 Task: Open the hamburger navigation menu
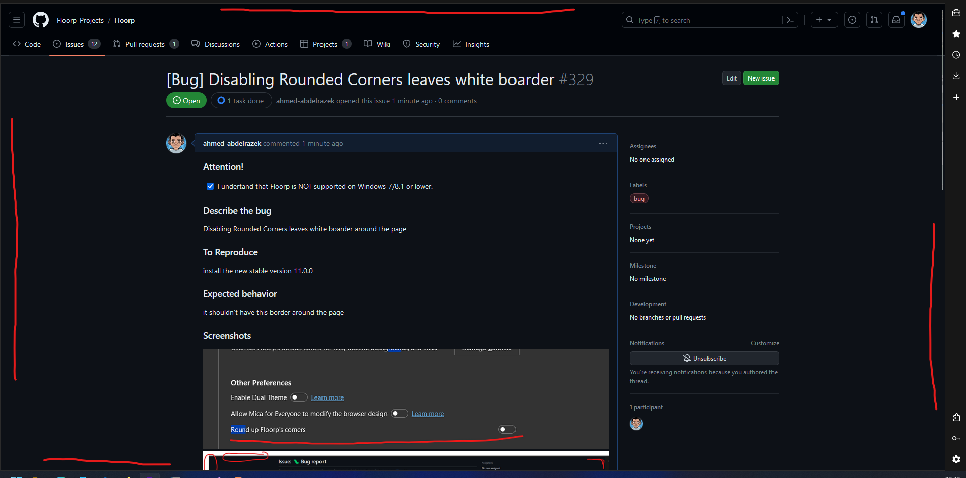[x=16, y=20]
